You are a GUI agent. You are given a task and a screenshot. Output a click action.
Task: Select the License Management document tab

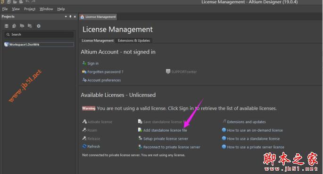(98, 17)
